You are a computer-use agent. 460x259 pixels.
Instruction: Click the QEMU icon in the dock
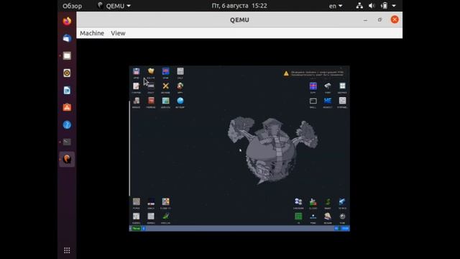pos(67,159)
